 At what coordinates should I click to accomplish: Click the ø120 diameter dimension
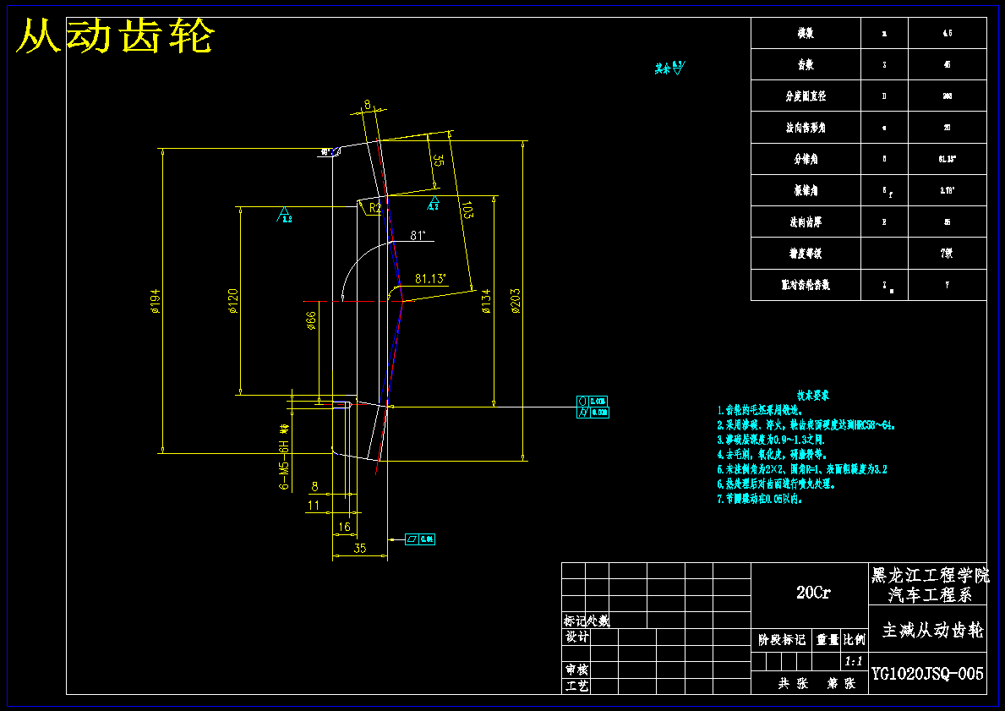point(233,301)
